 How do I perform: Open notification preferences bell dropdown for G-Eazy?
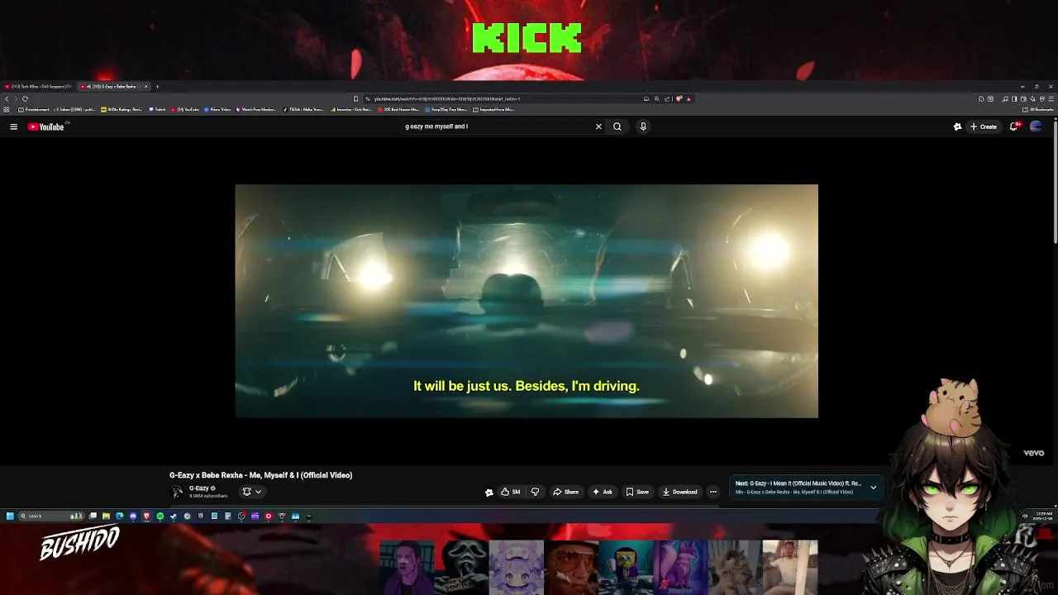251,492
